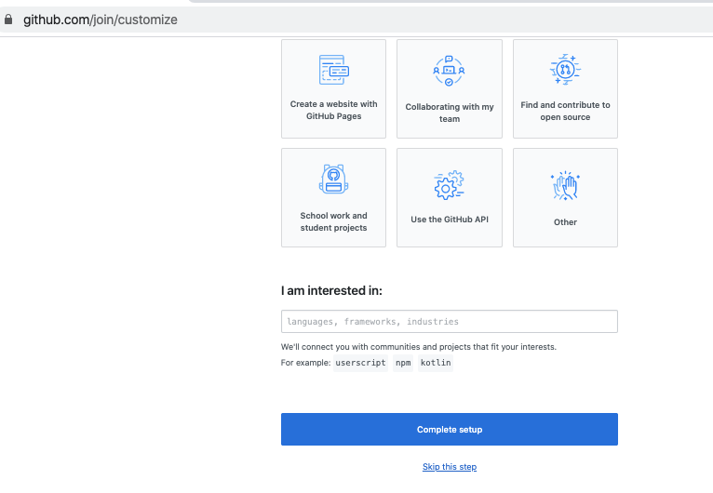This screenshot has width=713, height=493.
Task: Select 'Use the GitHub API' label
Action: 450,220
